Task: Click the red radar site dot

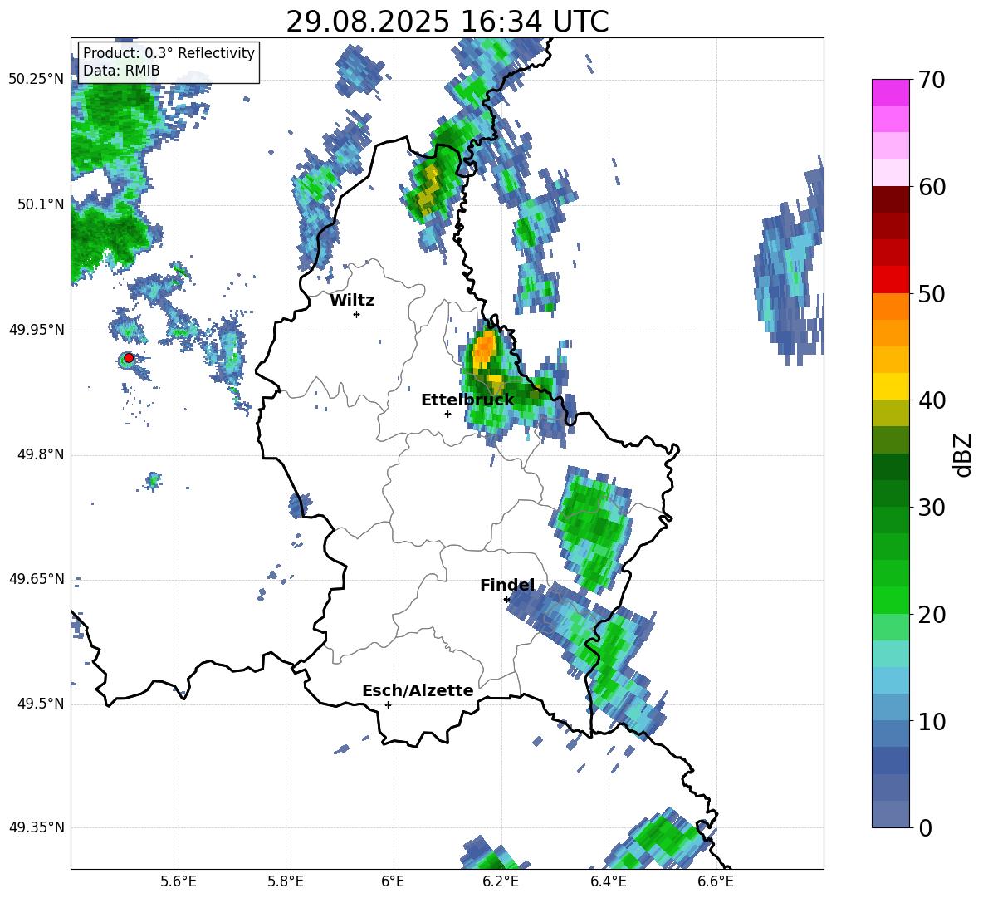Action: coord(129,357)
